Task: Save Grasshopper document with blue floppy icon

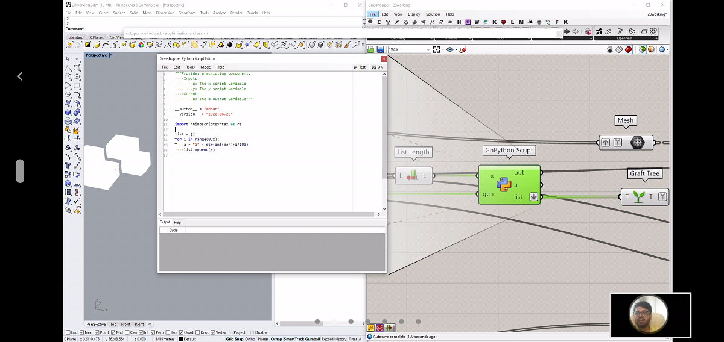Action: tap(380, 49)
